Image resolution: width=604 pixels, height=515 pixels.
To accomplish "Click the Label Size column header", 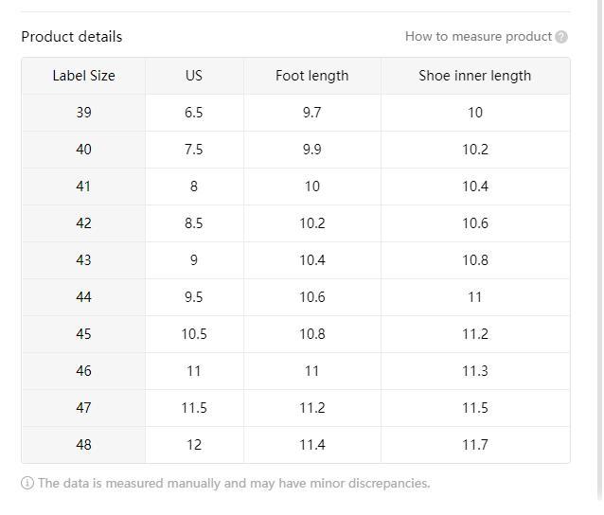I will (x=83, y=76).
